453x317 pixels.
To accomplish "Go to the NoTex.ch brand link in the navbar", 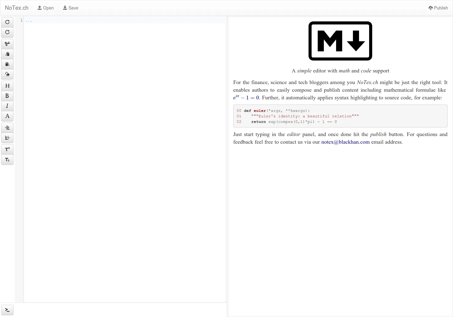I will click(x=17, y=8).
